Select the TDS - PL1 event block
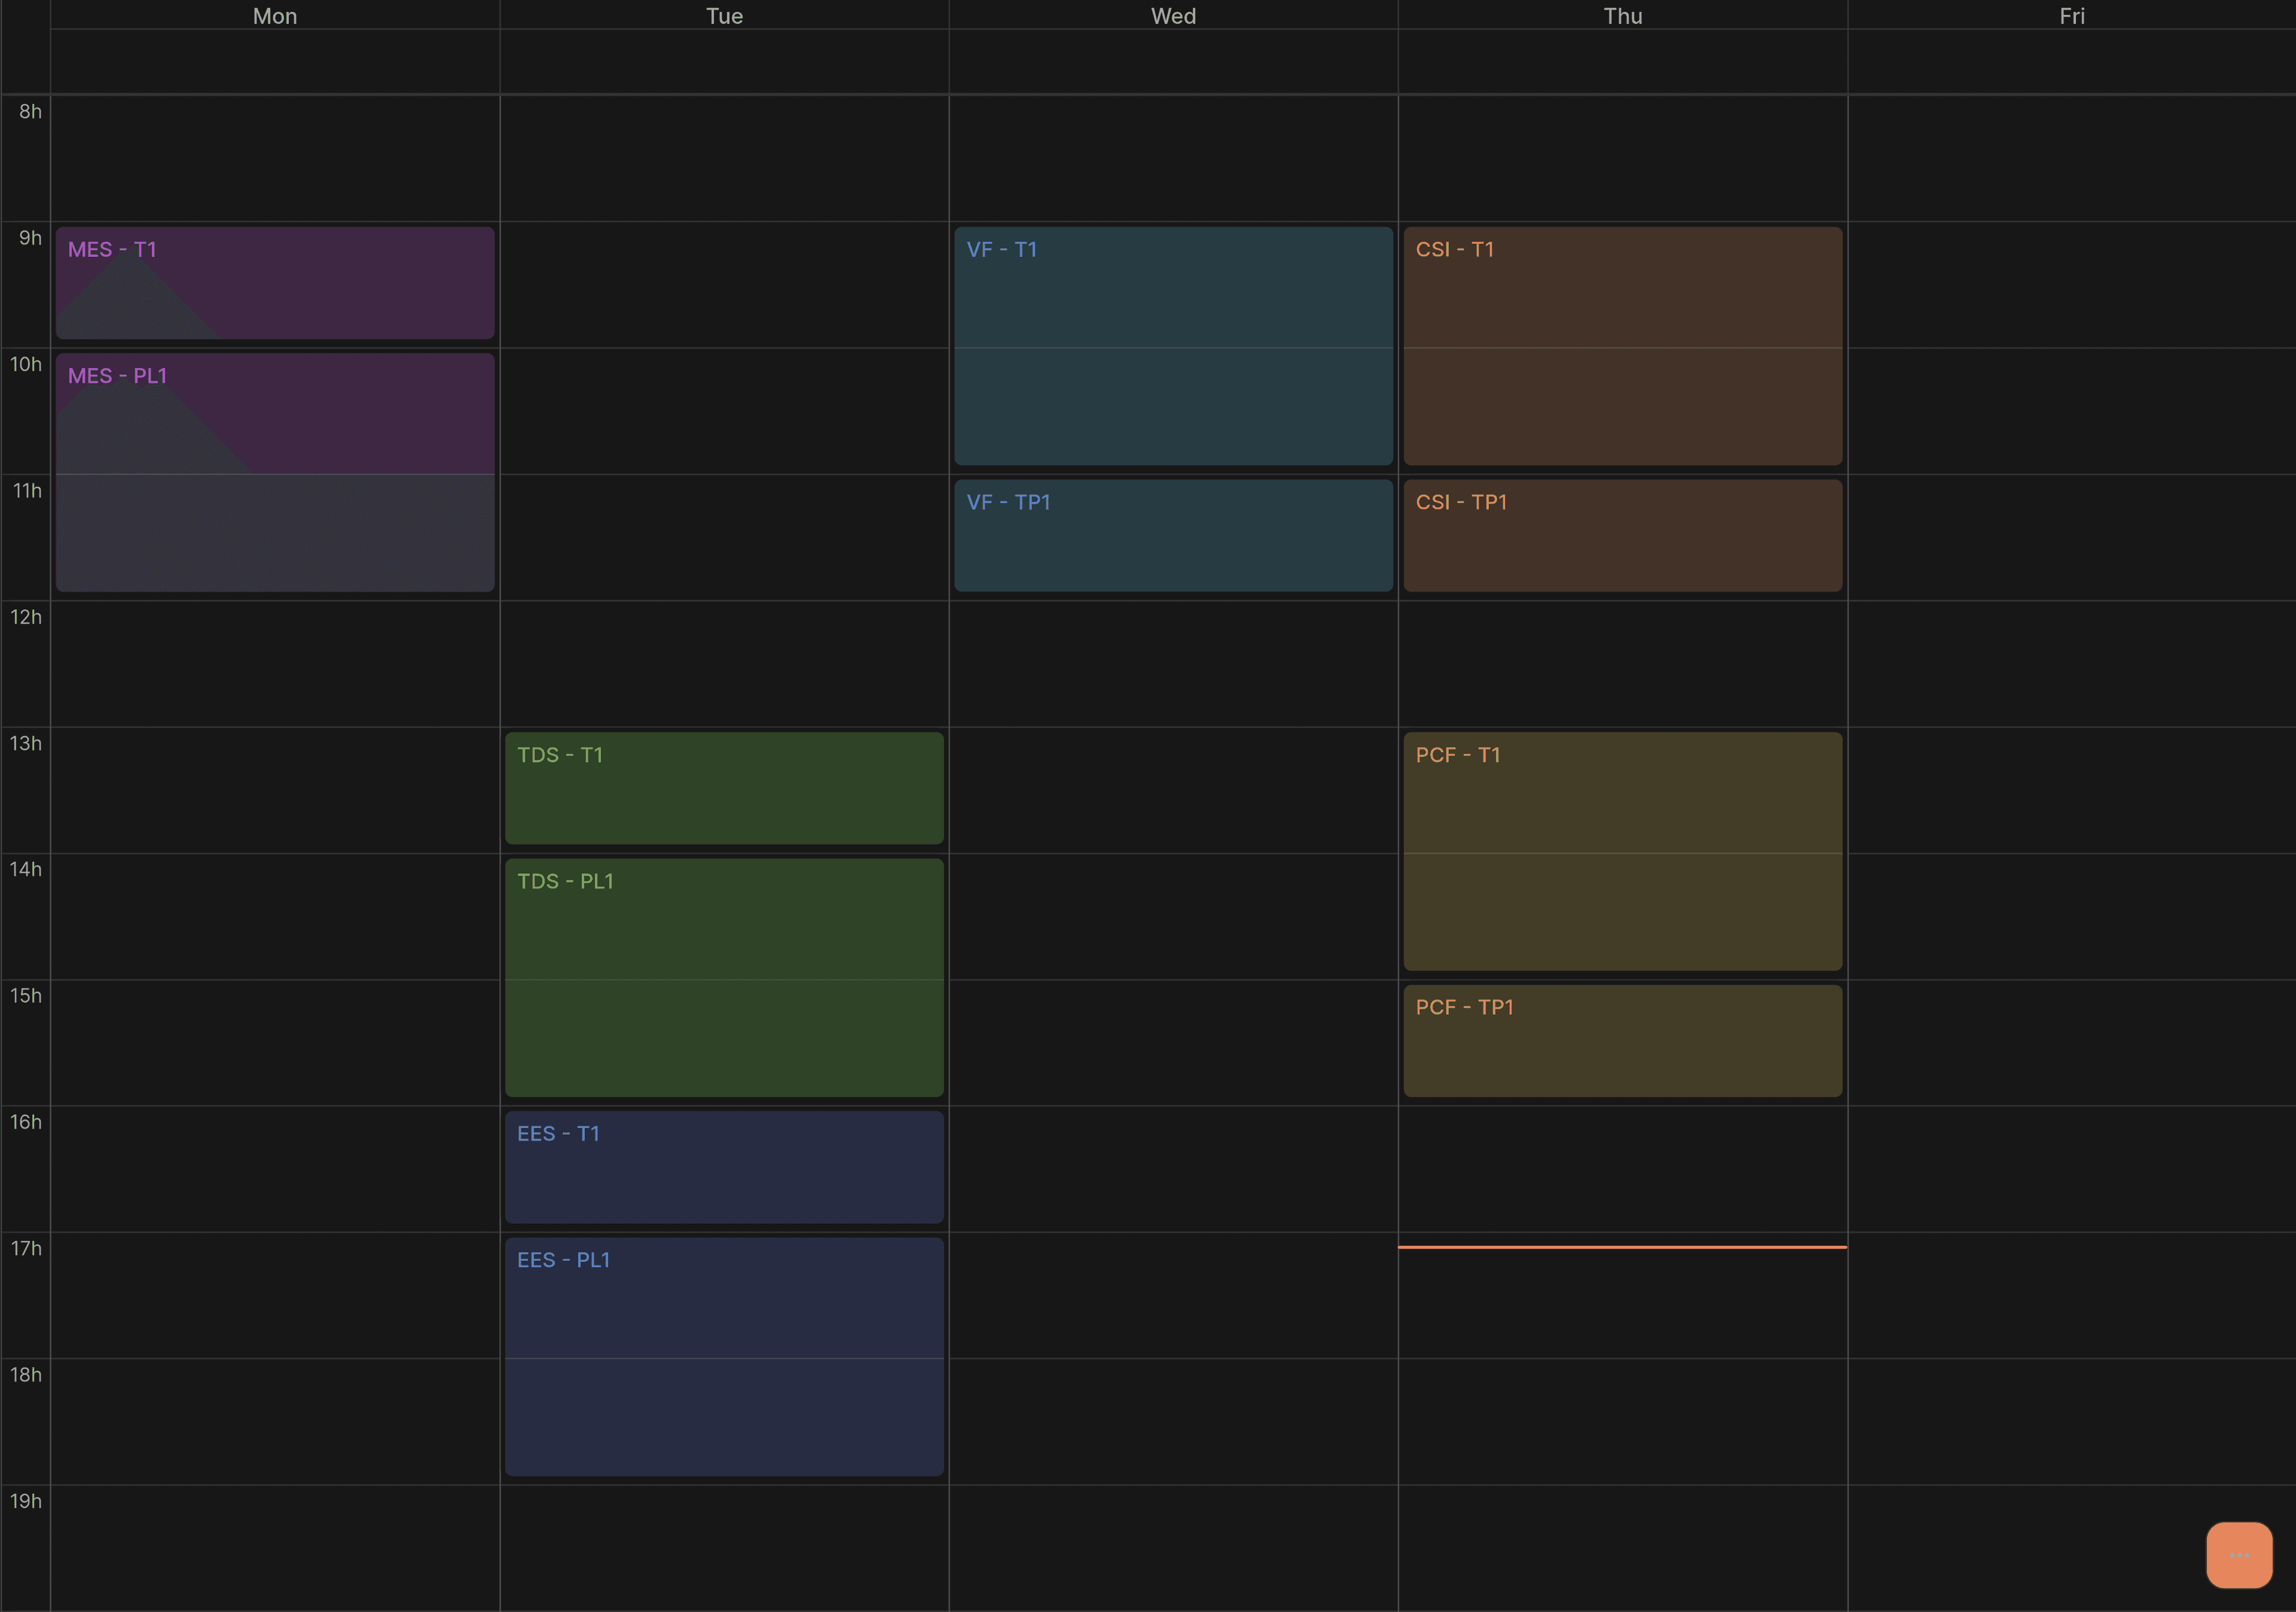This screenshot has height=1612, width=2296. (724, 977)
